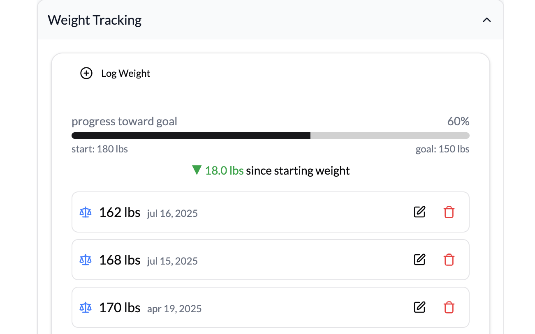This screenshot has height=334, width=535.
Task: Click the Log Weight button label
Action: pyautogui.click(x=125, y=74)
